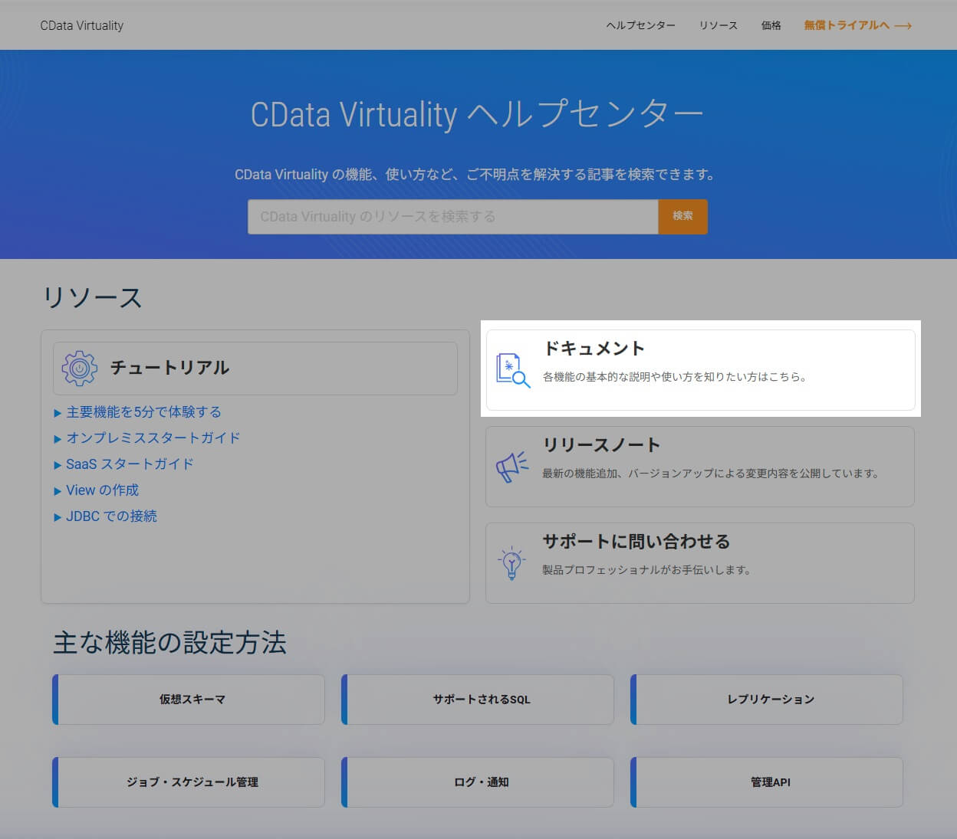Image resolution: width=957 pixels, height=839 pixels.
Task: Click the リリースノート description text
Action: 712,474
